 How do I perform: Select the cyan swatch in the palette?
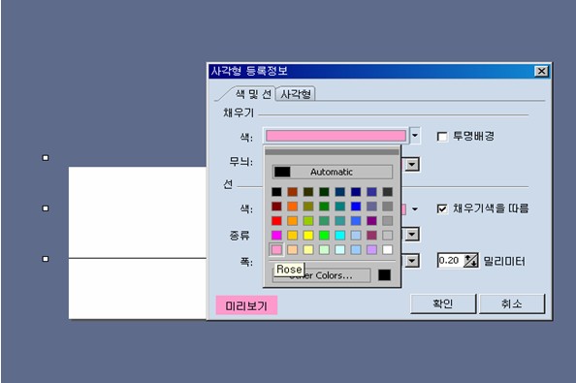[x=339, y=236]
